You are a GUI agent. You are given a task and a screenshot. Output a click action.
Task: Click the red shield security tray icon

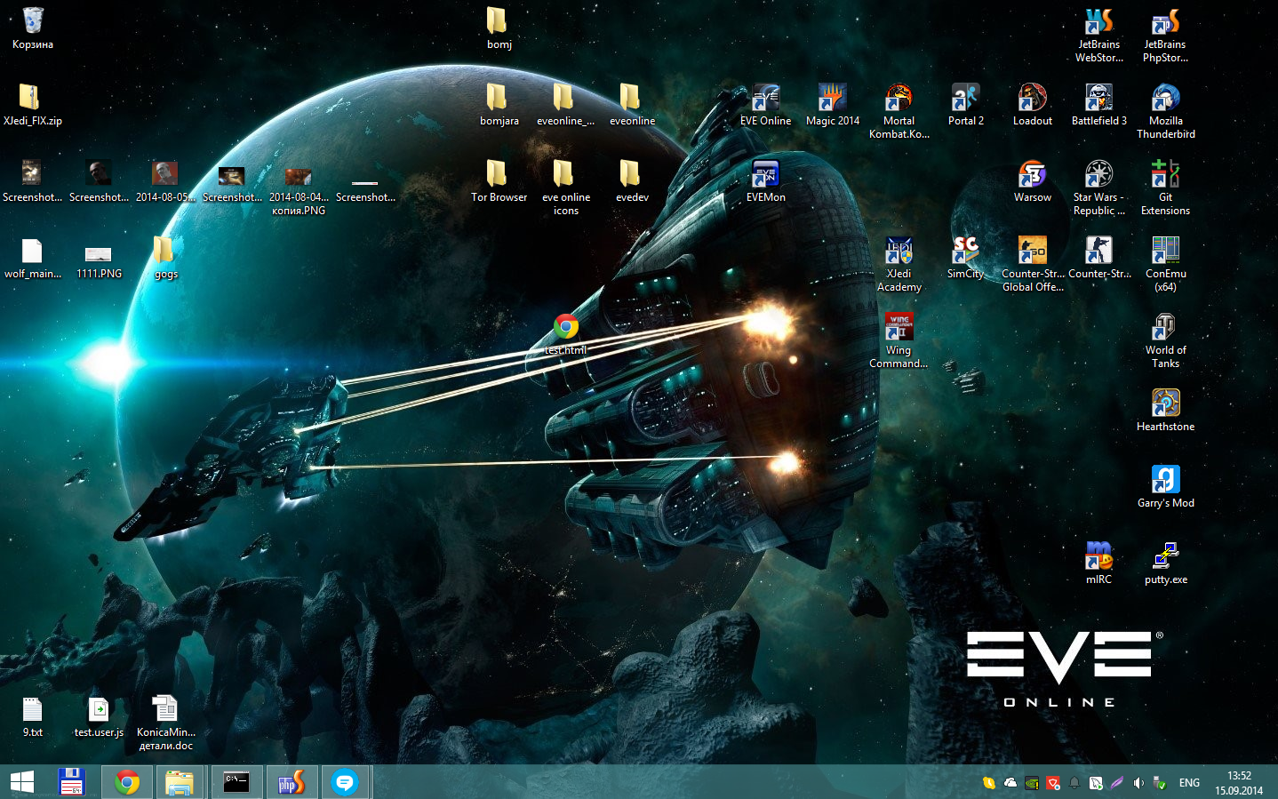pos(1053,783)
